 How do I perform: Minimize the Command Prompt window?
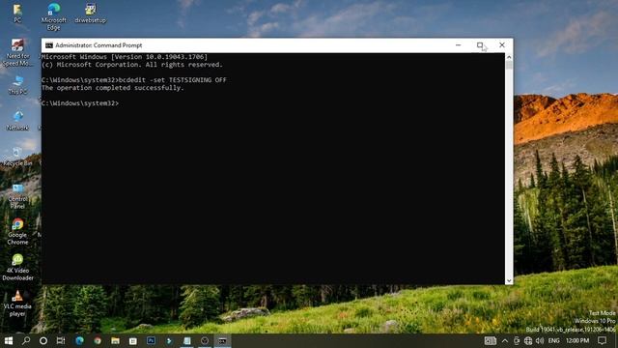tap(458, 45)
